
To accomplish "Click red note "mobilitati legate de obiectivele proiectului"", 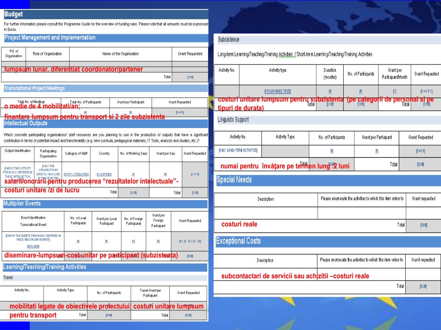I will coord(70,306).
